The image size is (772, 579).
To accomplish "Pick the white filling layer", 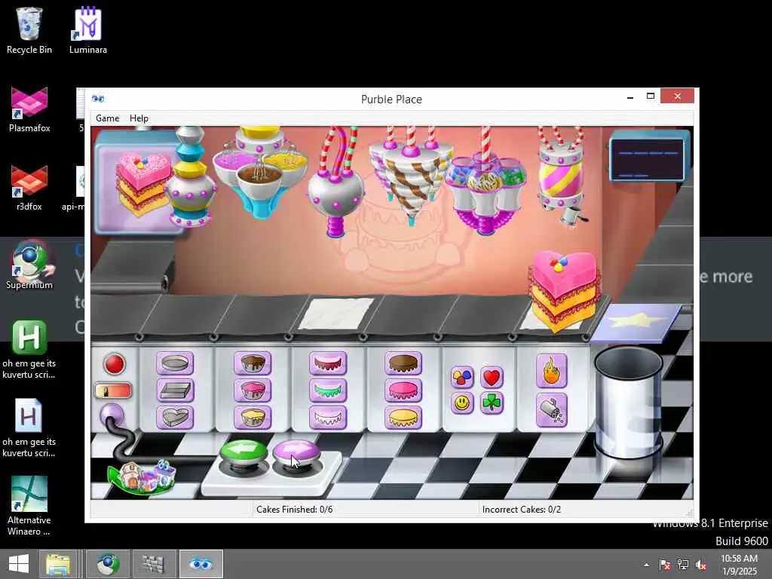I will coord(328,417).
